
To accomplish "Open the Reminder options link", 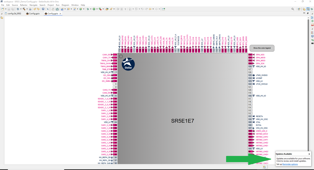I will 290,164.
